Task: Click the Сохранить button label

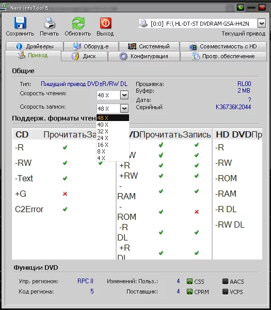Action: (20, 33)
